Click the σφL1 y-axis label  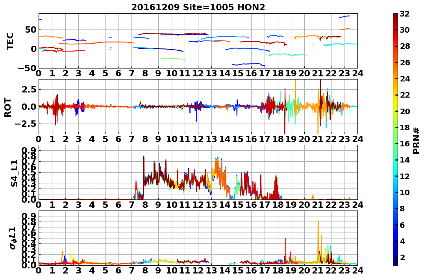[13, 238]
